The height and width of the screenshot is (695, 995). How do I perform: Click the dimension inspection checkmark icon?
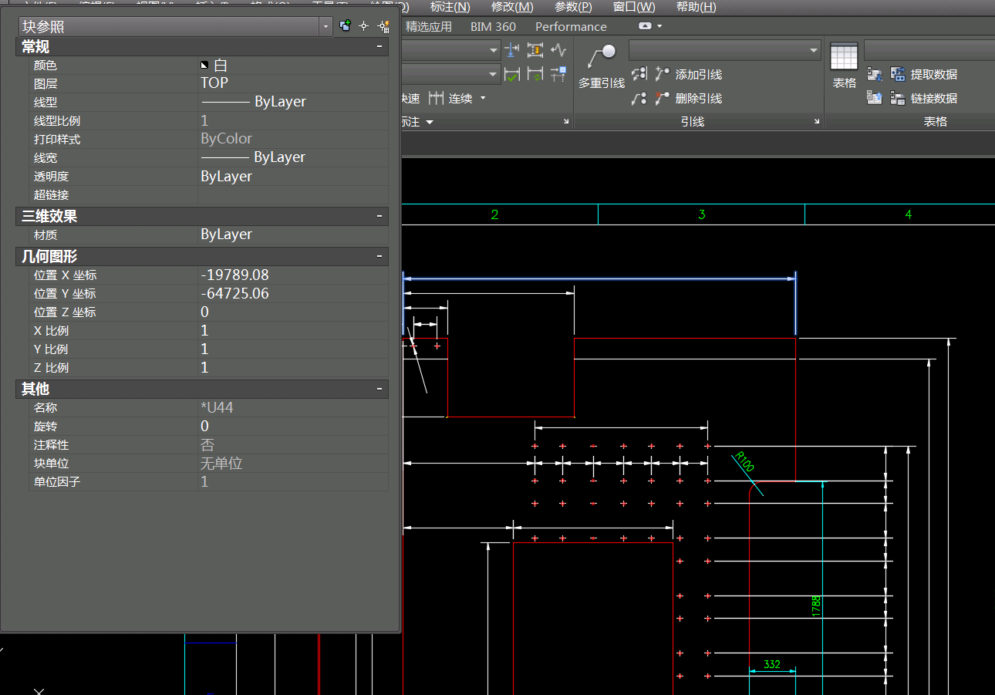pos(511,74)
